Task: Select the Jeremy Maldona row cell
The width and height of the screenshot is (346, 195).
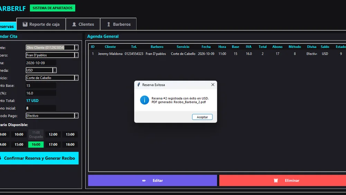Action: point(110,54)
